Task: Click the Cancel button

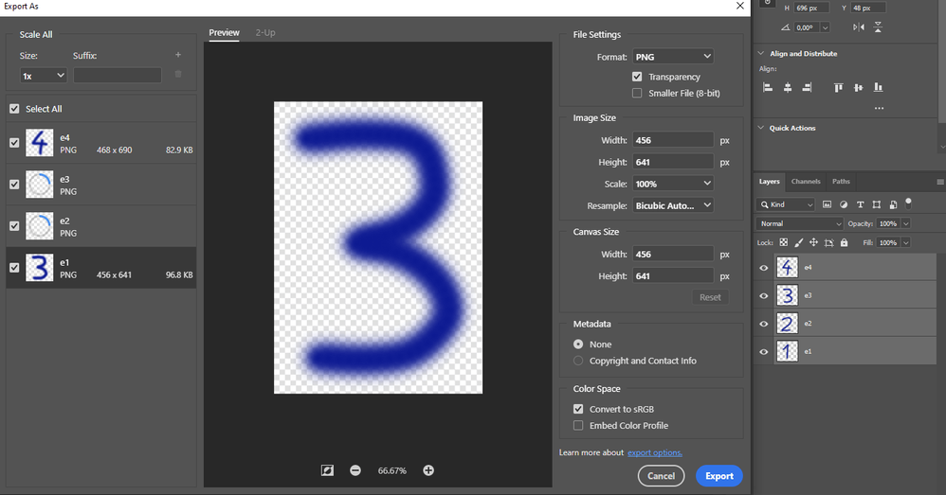Action: coord(662,476)
